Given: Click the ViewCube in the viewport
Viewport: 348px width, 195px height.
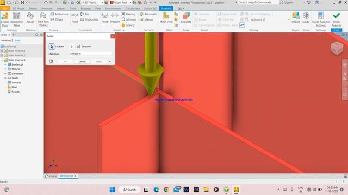Looking at the screenshot, I should [x=337, y=48].
